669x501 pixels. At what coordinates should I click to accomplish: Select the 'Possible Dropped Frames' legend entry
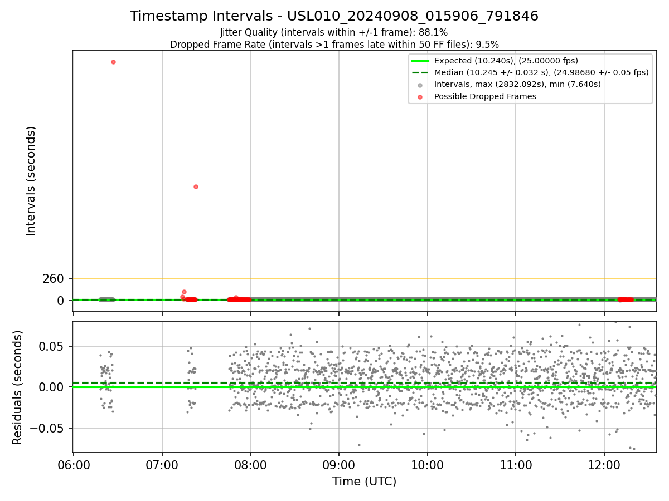(x=485, y=96)
